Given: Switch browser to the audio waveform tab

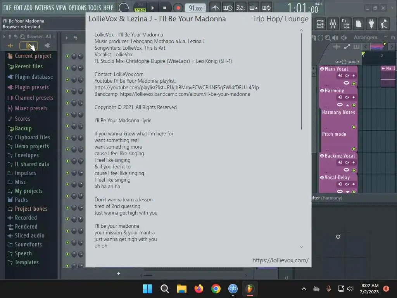Looking at the screenshot, I should tap(10, 46).
